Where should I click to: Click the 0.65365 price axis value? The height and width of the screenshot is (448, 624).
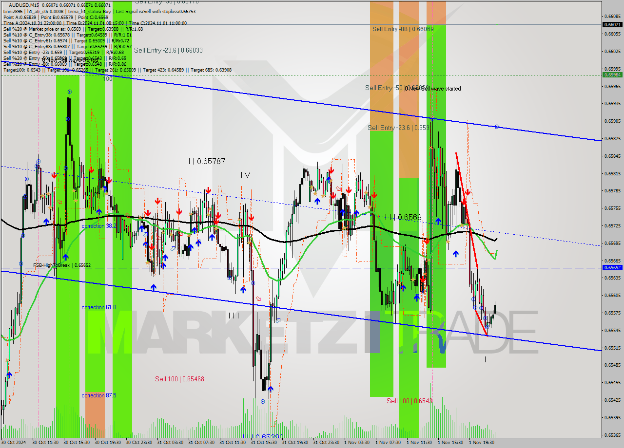tap(612, 435)
